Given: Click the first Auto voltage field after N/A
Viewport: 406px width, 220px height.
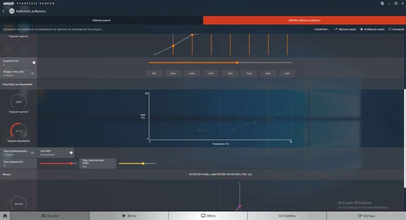Looking at the screenshot, I should (x=173, y=74).
